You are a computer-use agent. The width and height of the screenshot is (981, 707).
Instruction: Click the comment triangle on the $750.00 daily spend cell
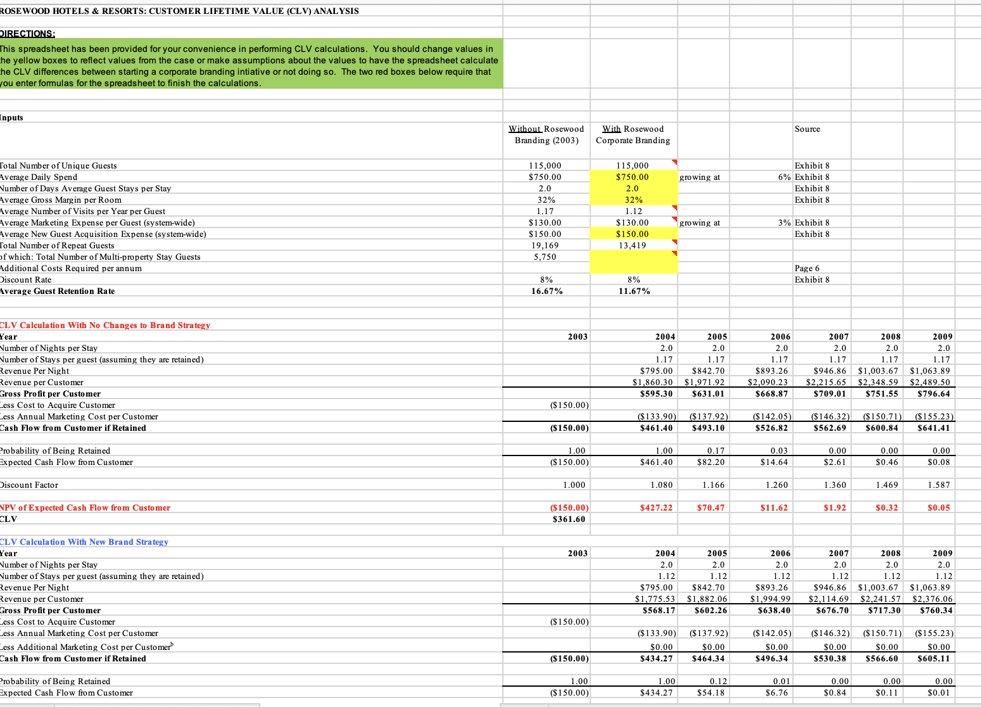675,174
